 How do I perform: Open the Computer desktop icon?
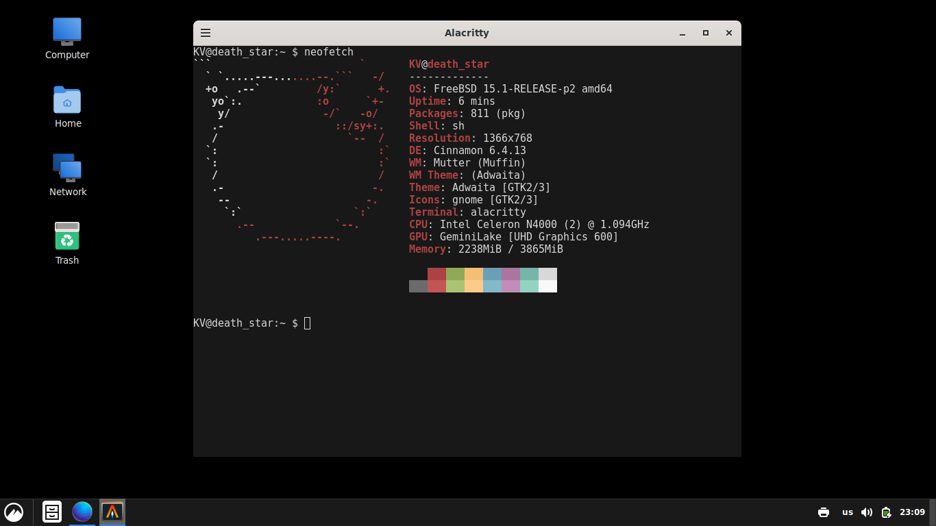pos(67,39)
